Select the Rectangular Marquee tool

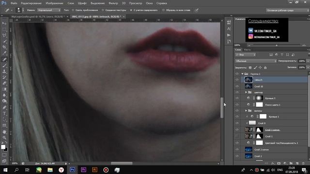(x=4, y=29)
